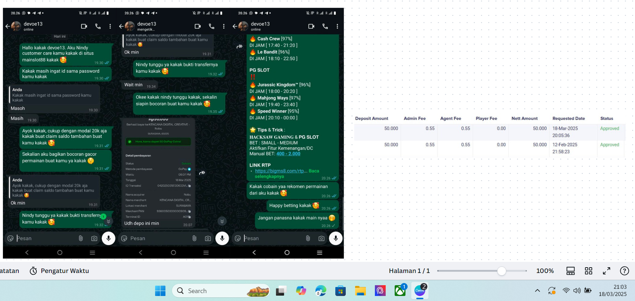Enter Canva fullscreen presentation mode

607,271
